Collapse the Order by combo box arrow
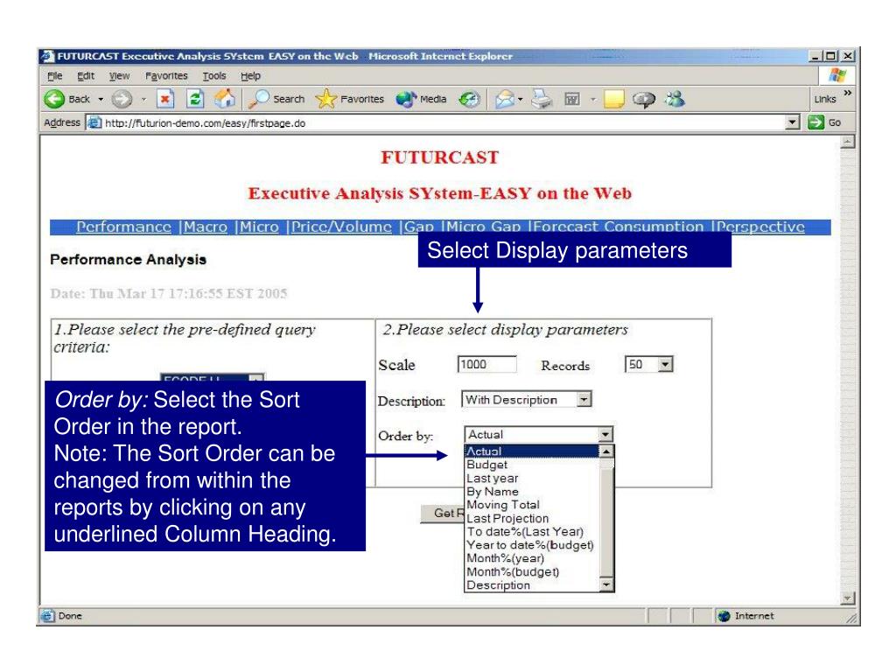This screenshot has width=896, height=672. (x=605, y=434)
